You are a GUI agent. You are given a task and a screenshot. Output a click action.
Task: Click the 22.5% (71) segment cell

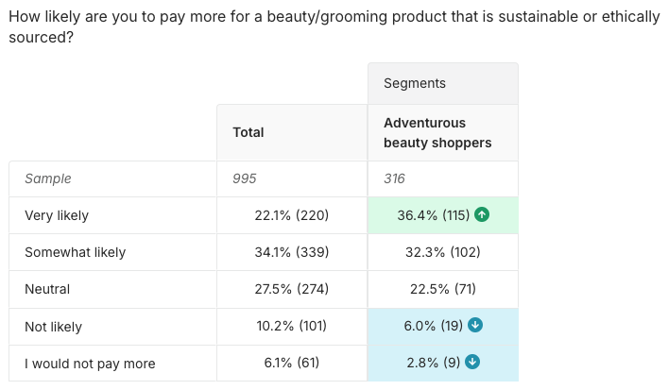pyautogui.click(x=442, y=289)
